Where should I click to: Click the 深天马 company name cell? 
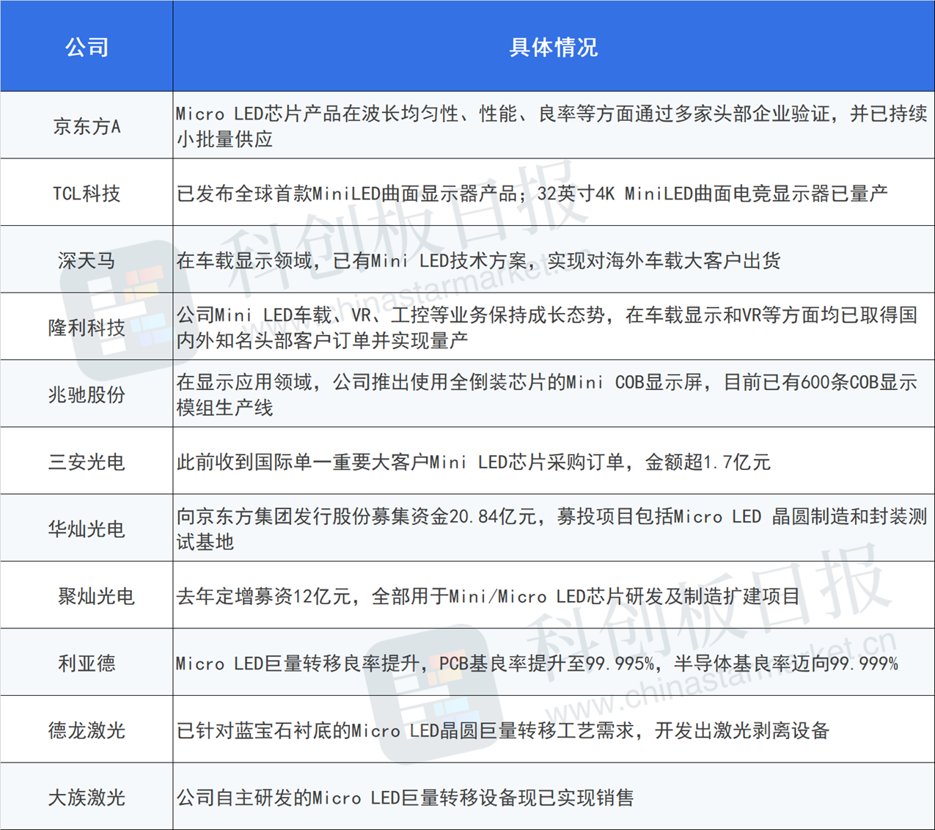tap(87, 260)
